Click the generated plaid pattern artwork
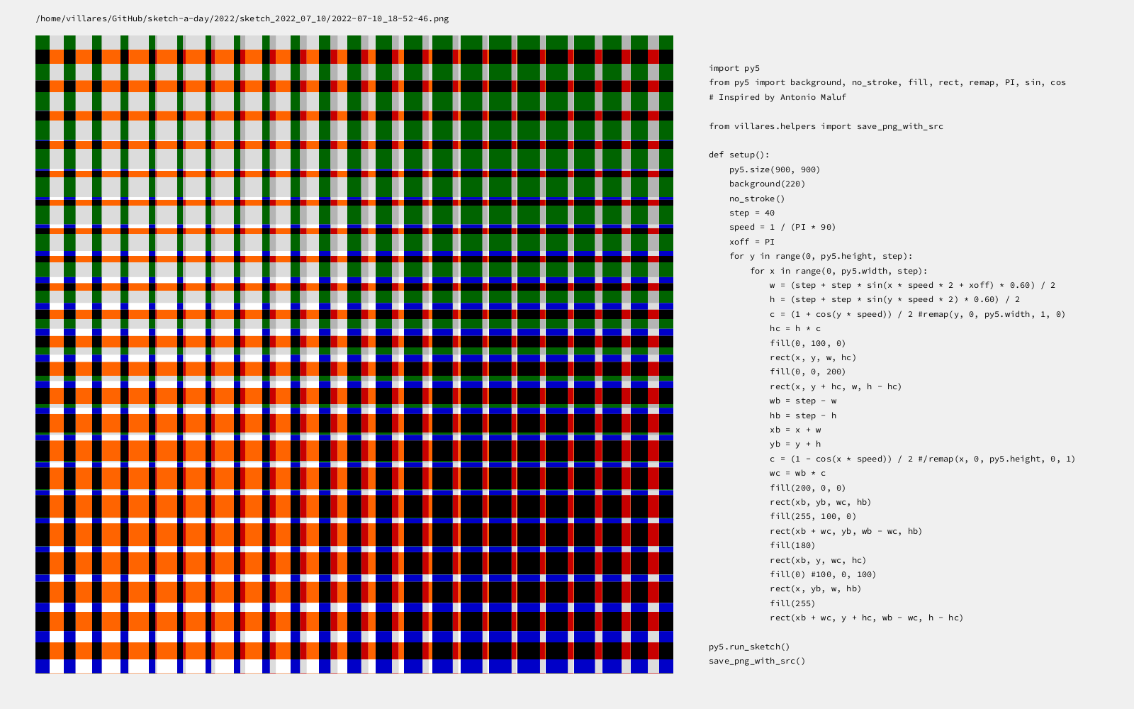This screenshot has width=1134, height=709. pyautogui.click(x=354, y=354)
